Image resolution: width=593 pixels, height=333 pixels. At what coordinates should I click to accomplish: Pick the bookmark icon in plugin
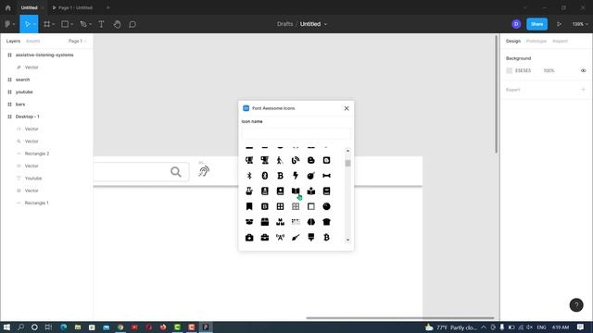point(249,206)
